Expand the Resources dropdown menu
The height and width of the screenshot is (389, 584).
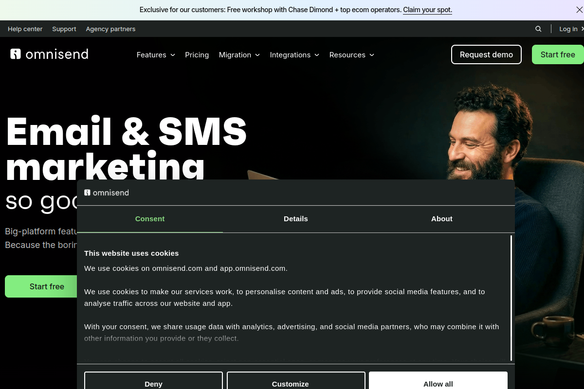[352, 55]
